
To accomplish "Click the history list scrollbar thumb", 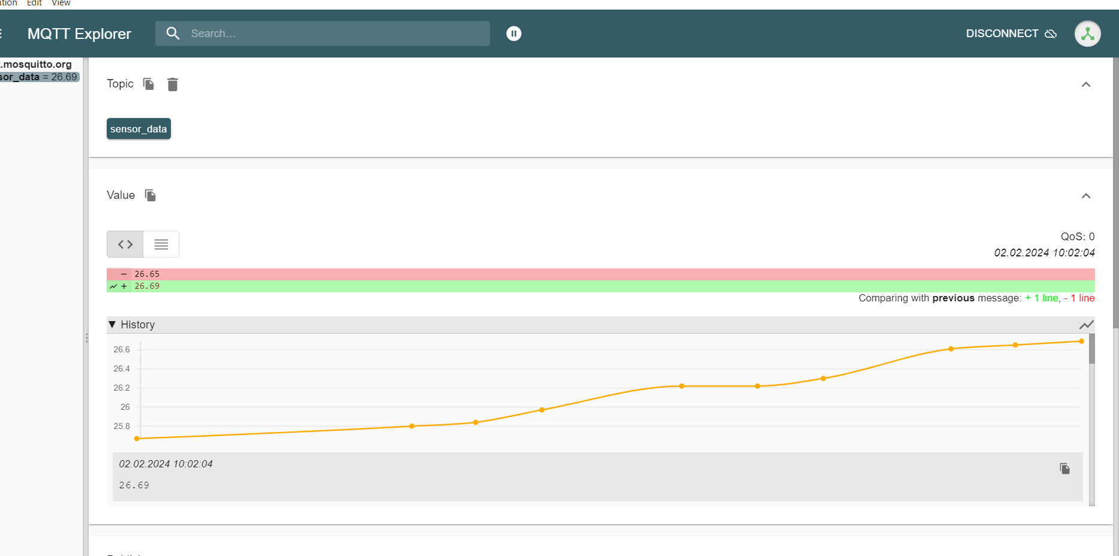I will click(x=1092, y=349).
